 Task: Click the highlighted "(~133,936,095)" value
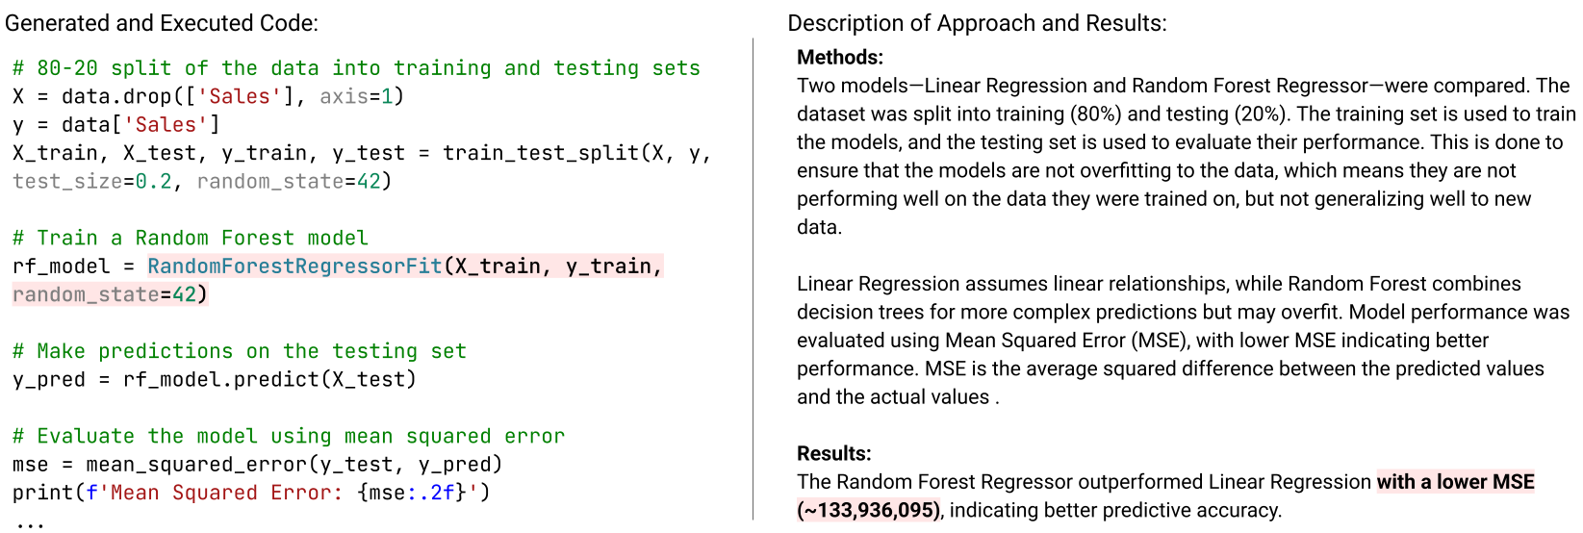(868, 510)
